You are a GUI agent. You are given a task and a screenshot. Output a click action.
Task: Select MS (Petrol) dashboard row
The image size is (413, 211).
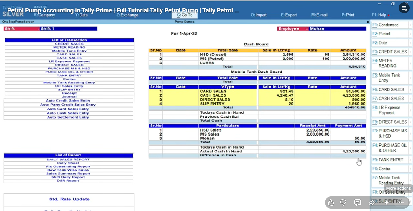coord(257,59)
